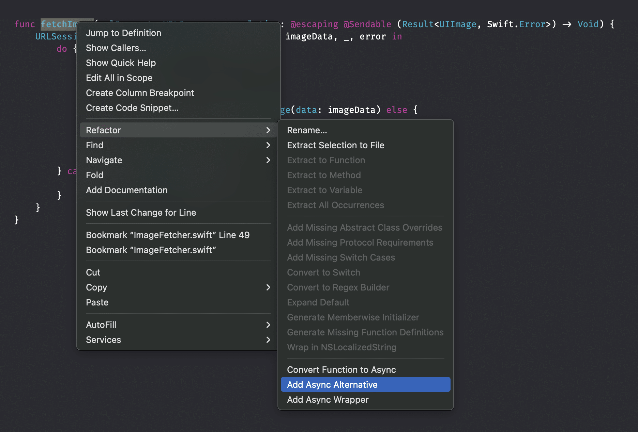Click Create Column Breakpoint
The image size is (638, 432).
(140, 93)
